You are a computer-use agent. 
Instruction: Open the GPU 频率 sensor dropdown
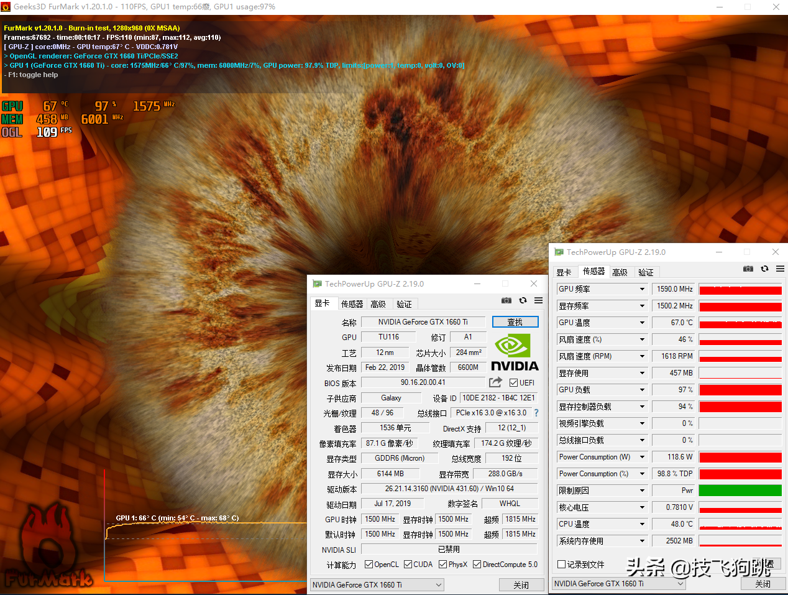click(642, 289)
